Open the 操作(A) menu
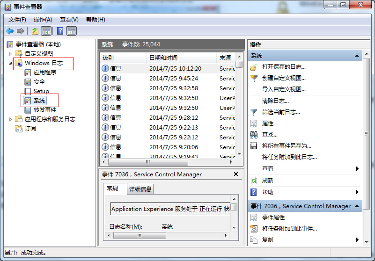Viewport: 375px width, 261px height. [43, 20]
